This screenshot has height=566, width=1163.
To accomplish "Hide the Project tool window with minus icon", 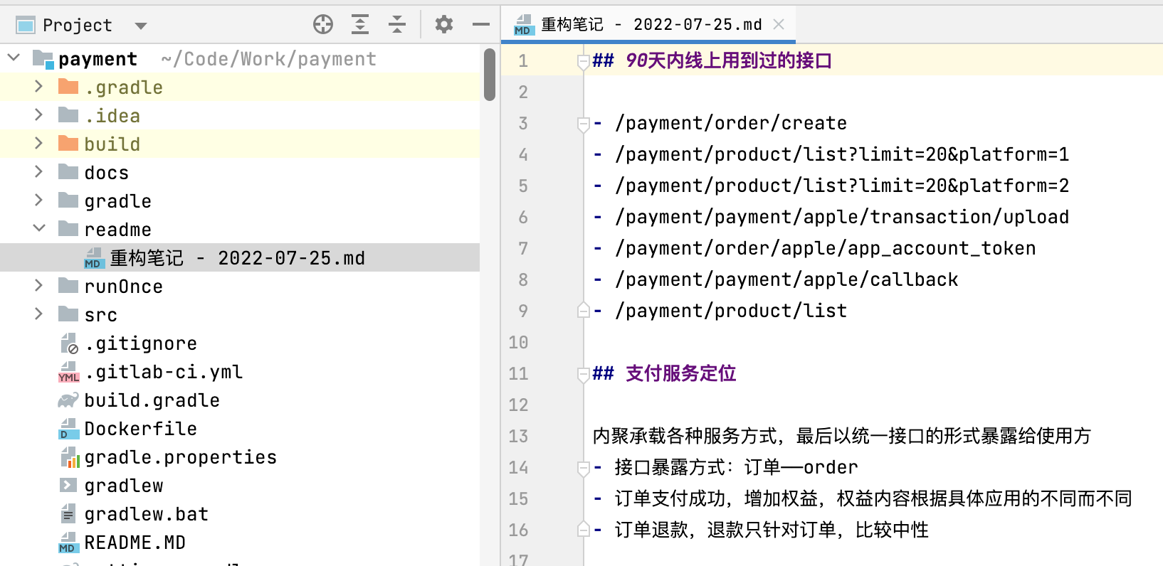I will pos(481,25).
